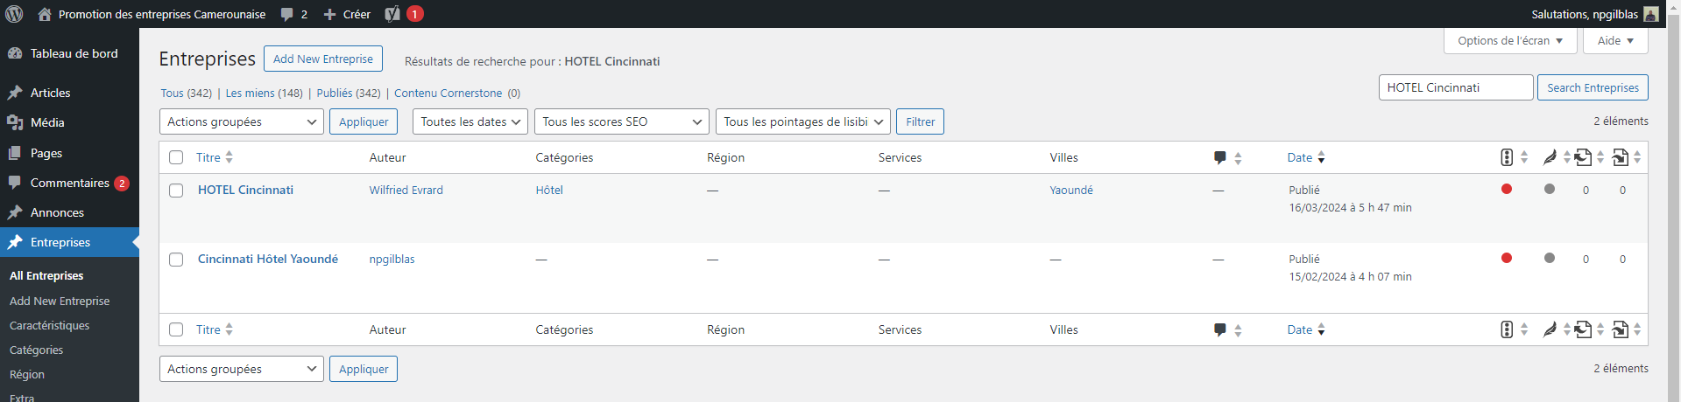Sort by comments icon in footer
The width and height of the screenshot is (1681, 402).
coord(1228,329)
